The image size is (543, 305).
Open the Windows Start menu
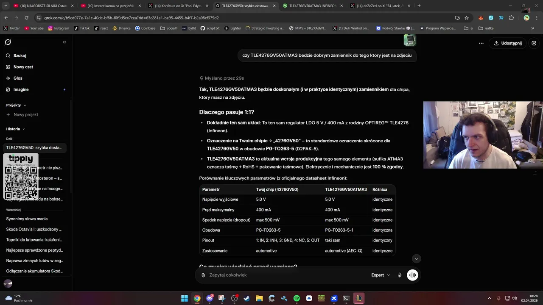pos(185,298)
